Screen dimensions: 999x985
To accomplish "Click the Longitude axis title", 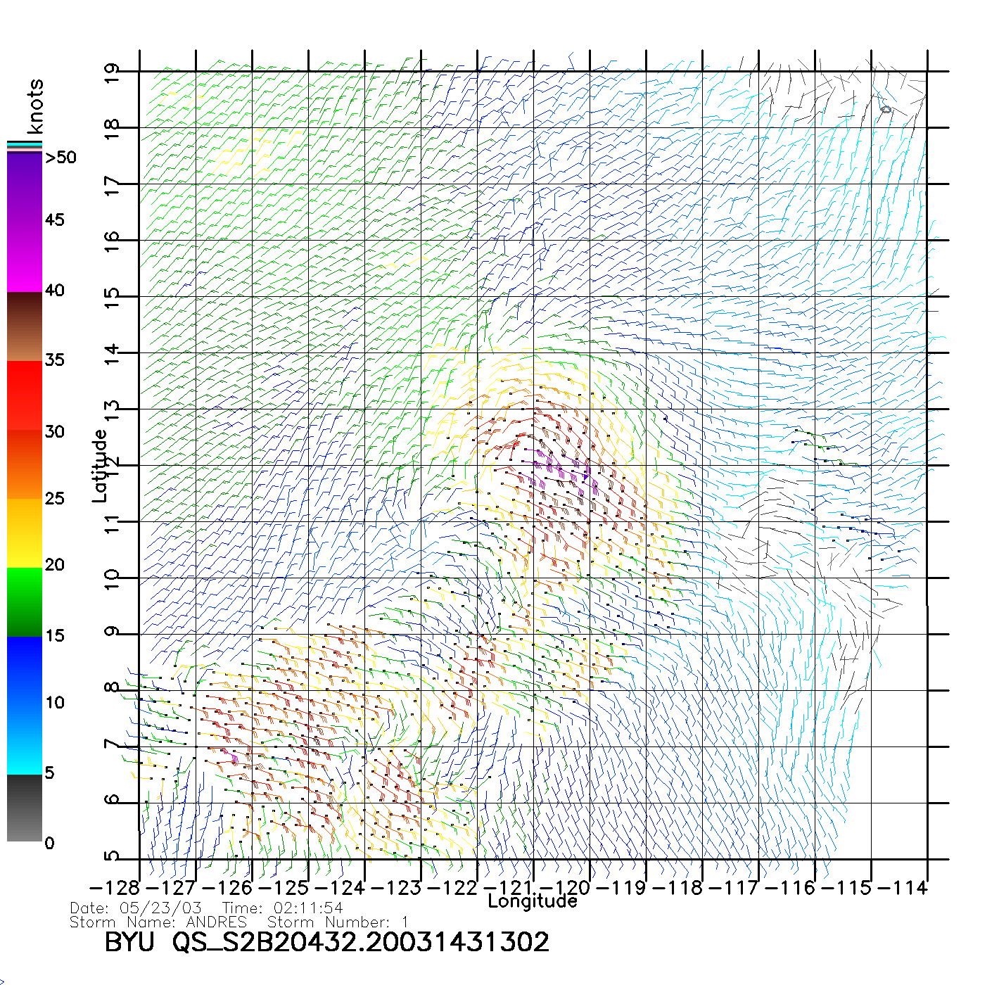I will [533, 901].
